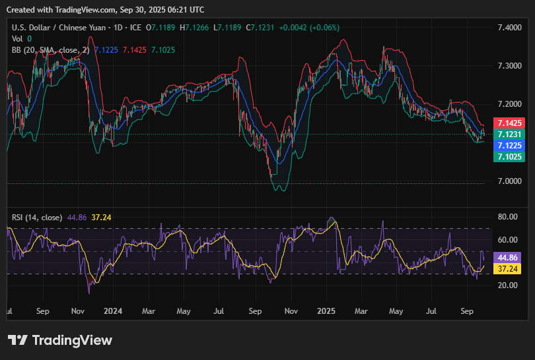This screenshot has width=535, height=360.
Task: Click the yellow 37.24 RSI axis tag
Action: (x=509, y=269)
